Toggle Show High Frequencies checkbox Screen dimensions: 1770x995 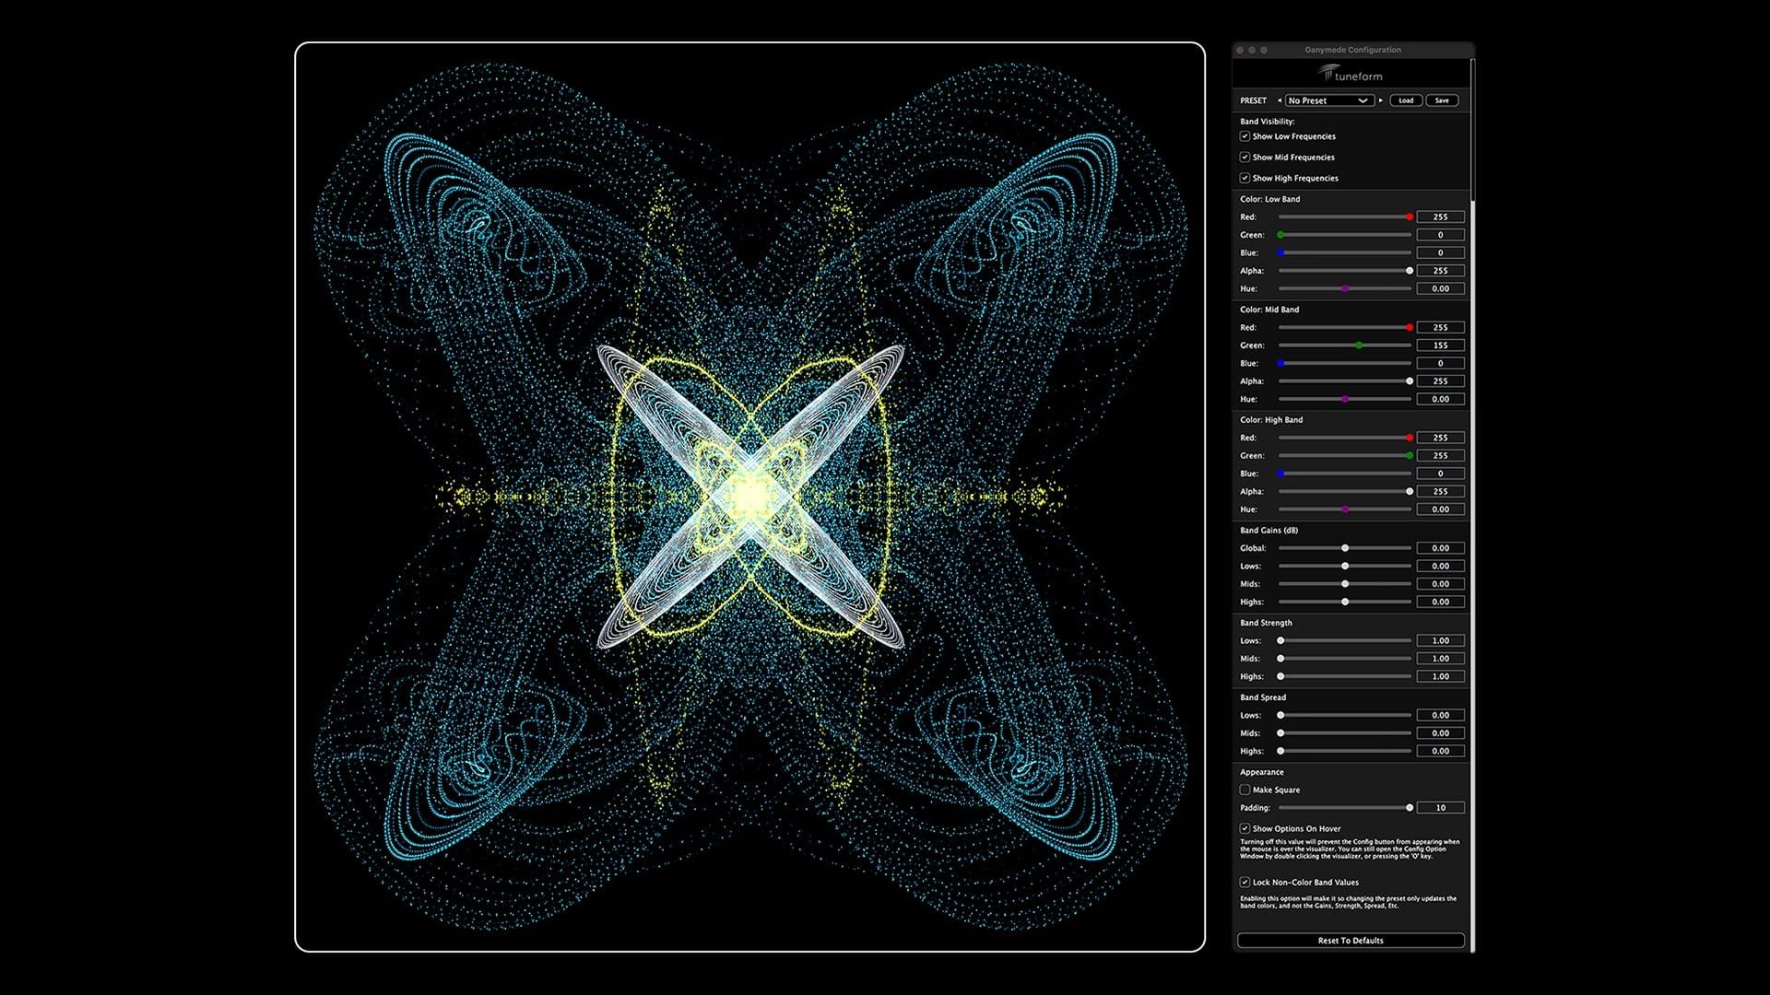pyautogui.click(x=1245, y=179)
